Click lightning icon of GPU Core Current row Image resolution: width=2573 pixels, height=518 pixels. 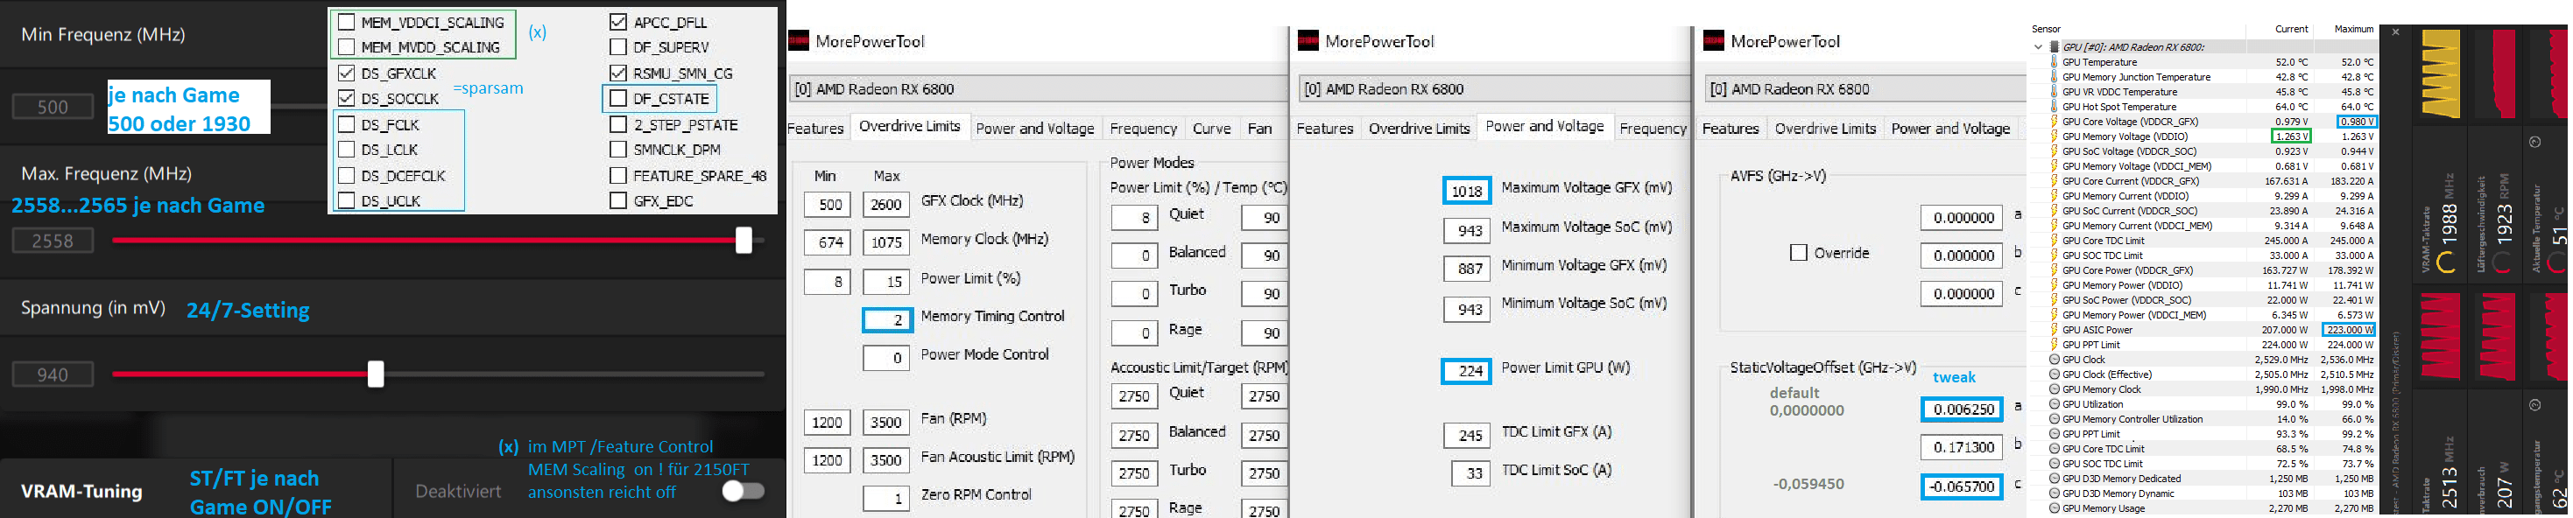pyautogui.click(x=2055, y=182)
